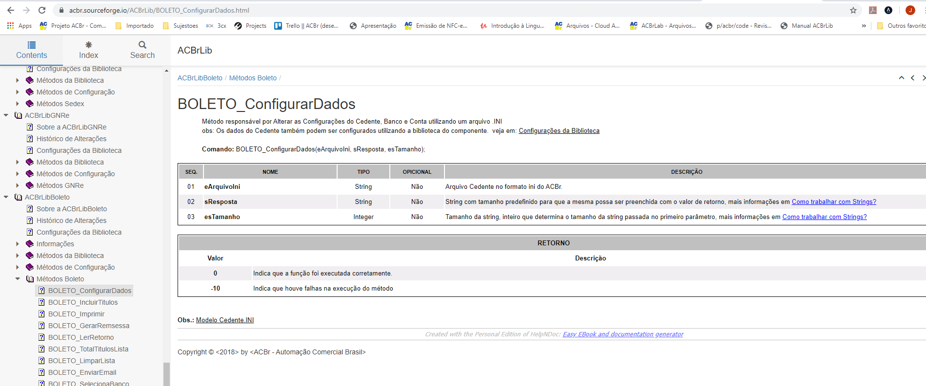This screenshot has width=926, height=386.
Task: Open the Modelo Cedente.INI link
Action: (225, 320)
